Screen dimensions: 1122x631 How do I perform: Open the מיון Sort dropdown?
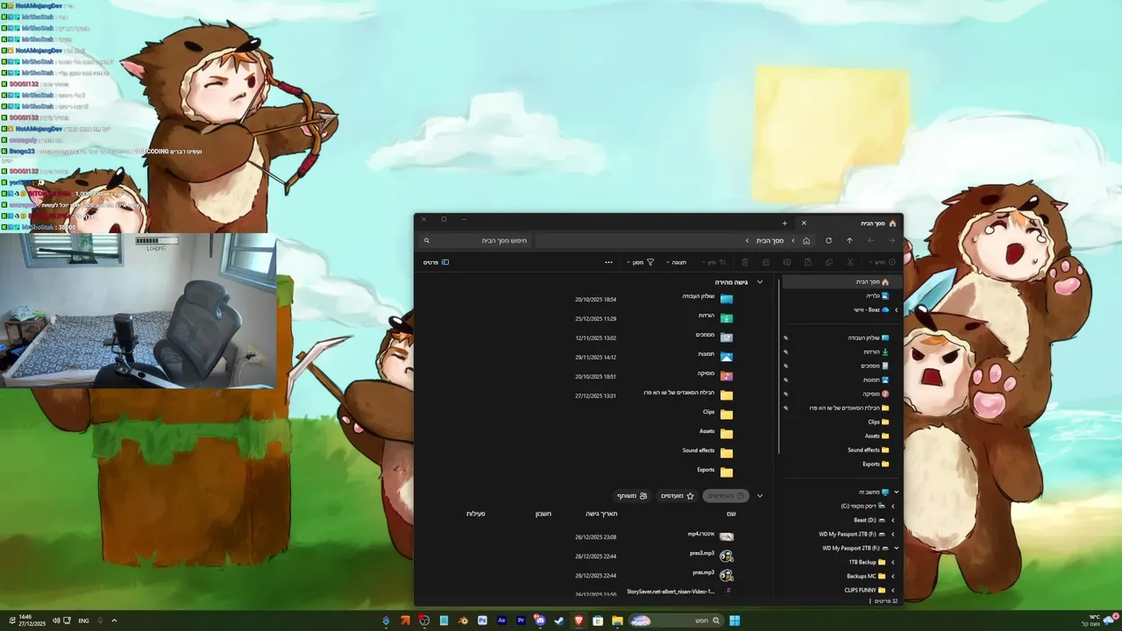pyautogui.click(x=714, y=262)
